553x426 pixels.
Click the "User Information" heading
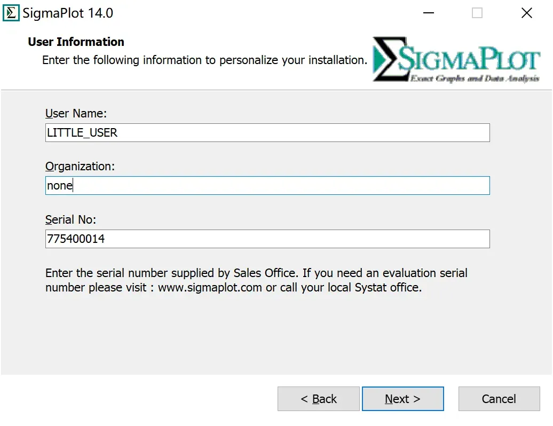pyautogui.click(x=76, y=42)
